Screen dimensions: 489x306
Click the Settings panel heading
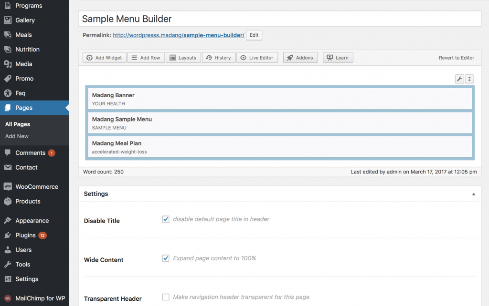tap(96, 194)
